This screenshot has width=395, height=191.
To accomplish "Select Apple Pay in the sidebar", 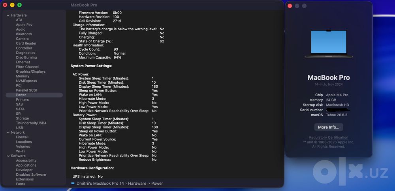I will (24, 25).
